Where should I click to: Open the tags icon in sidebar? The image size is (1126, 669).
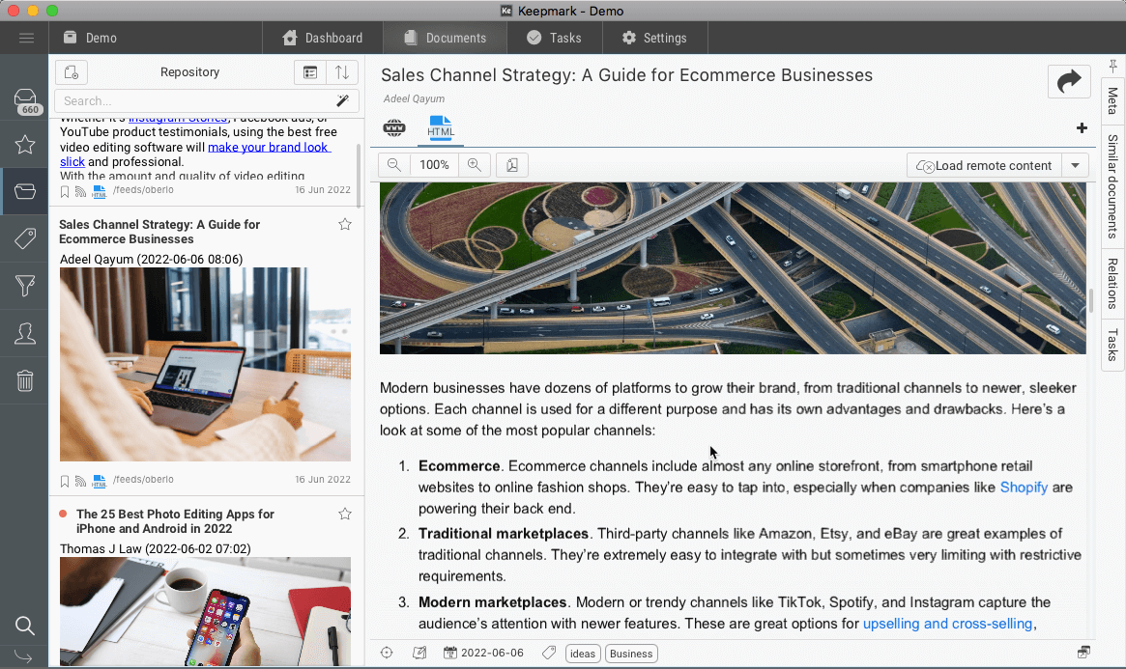pyautogui.click(x=25, y=238)
